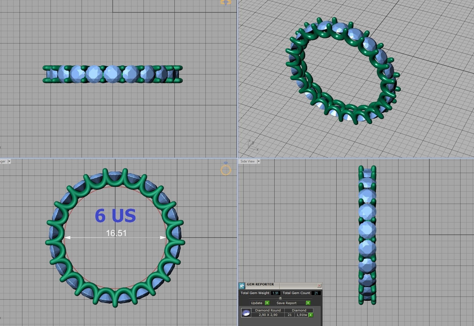Click the 16.51 dimension text
This screenshot has width=474, height=326.
116,233
